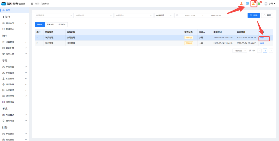279x141 pixels.
Task: Expand the 合同管理 menu chevron
Action: (x=26, y=90)
